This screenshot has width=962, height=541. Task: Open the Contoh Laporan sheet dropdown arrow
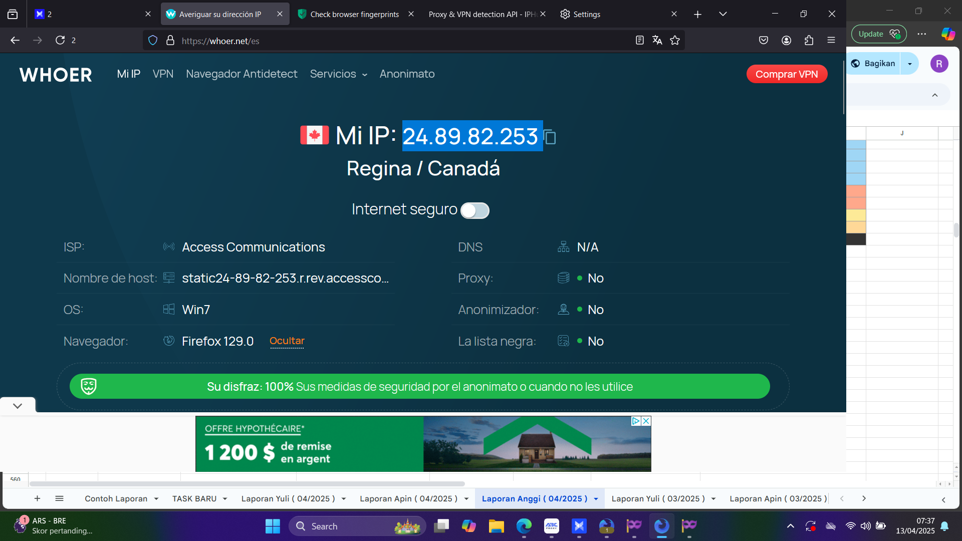click(156, 499)
